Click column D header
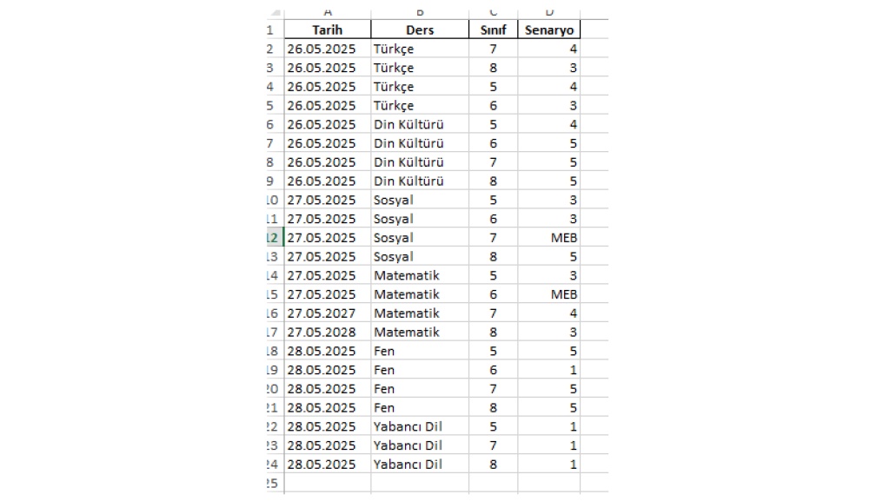Image resolution: width=890 pixels, height=501 pixels. coord(550,12)
